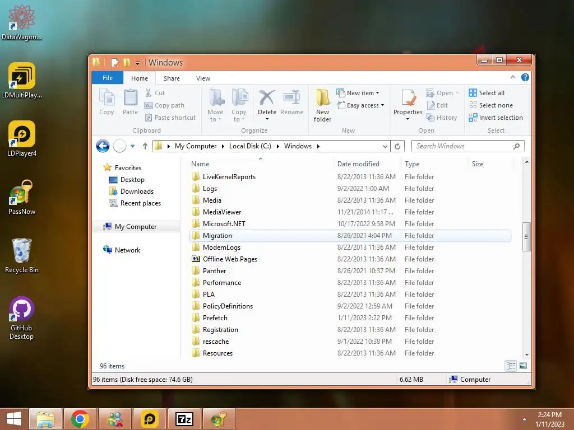Collapse the ribbon with the chevron
The height and width of the screenshot is (430, 574).
point(512,77)
